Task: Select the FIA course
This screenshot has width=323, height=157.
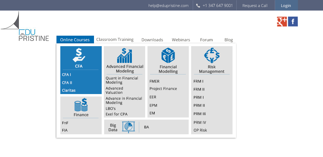Action: (65, 130)
